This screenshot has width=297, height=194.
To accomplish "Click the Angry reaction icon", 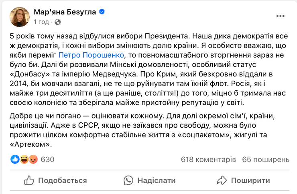I will [32, 160].
